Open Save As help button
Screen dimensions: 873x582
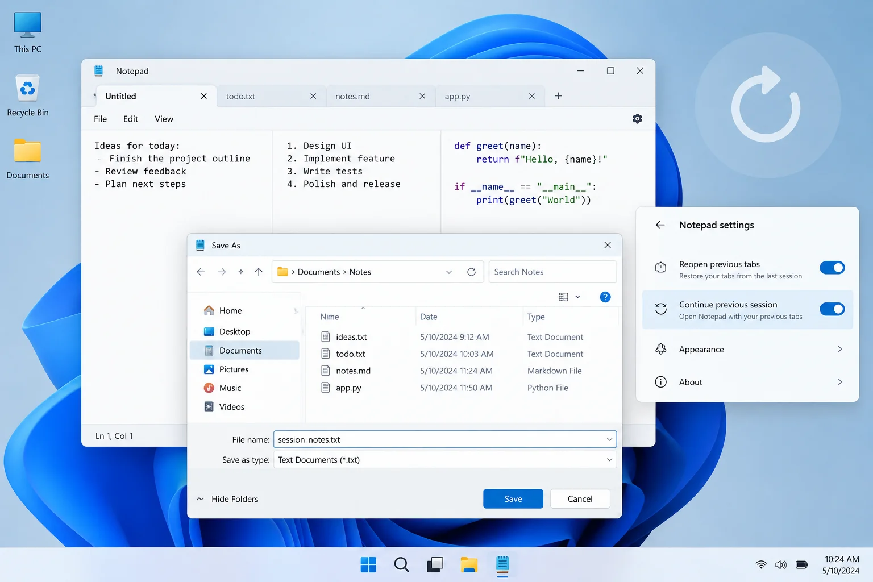605,297
